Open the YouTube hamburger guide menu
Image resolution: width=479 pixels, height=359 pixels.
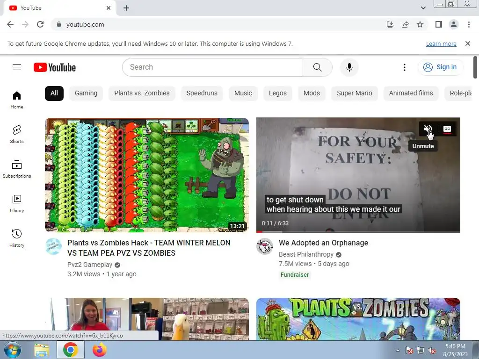pos(17,67)
